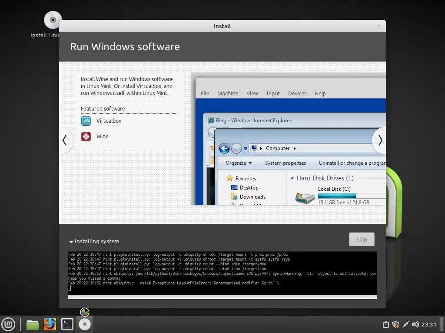This screenshot has width=445, height=333.
Task: Minimize the Install window
Action: (379, 26)
